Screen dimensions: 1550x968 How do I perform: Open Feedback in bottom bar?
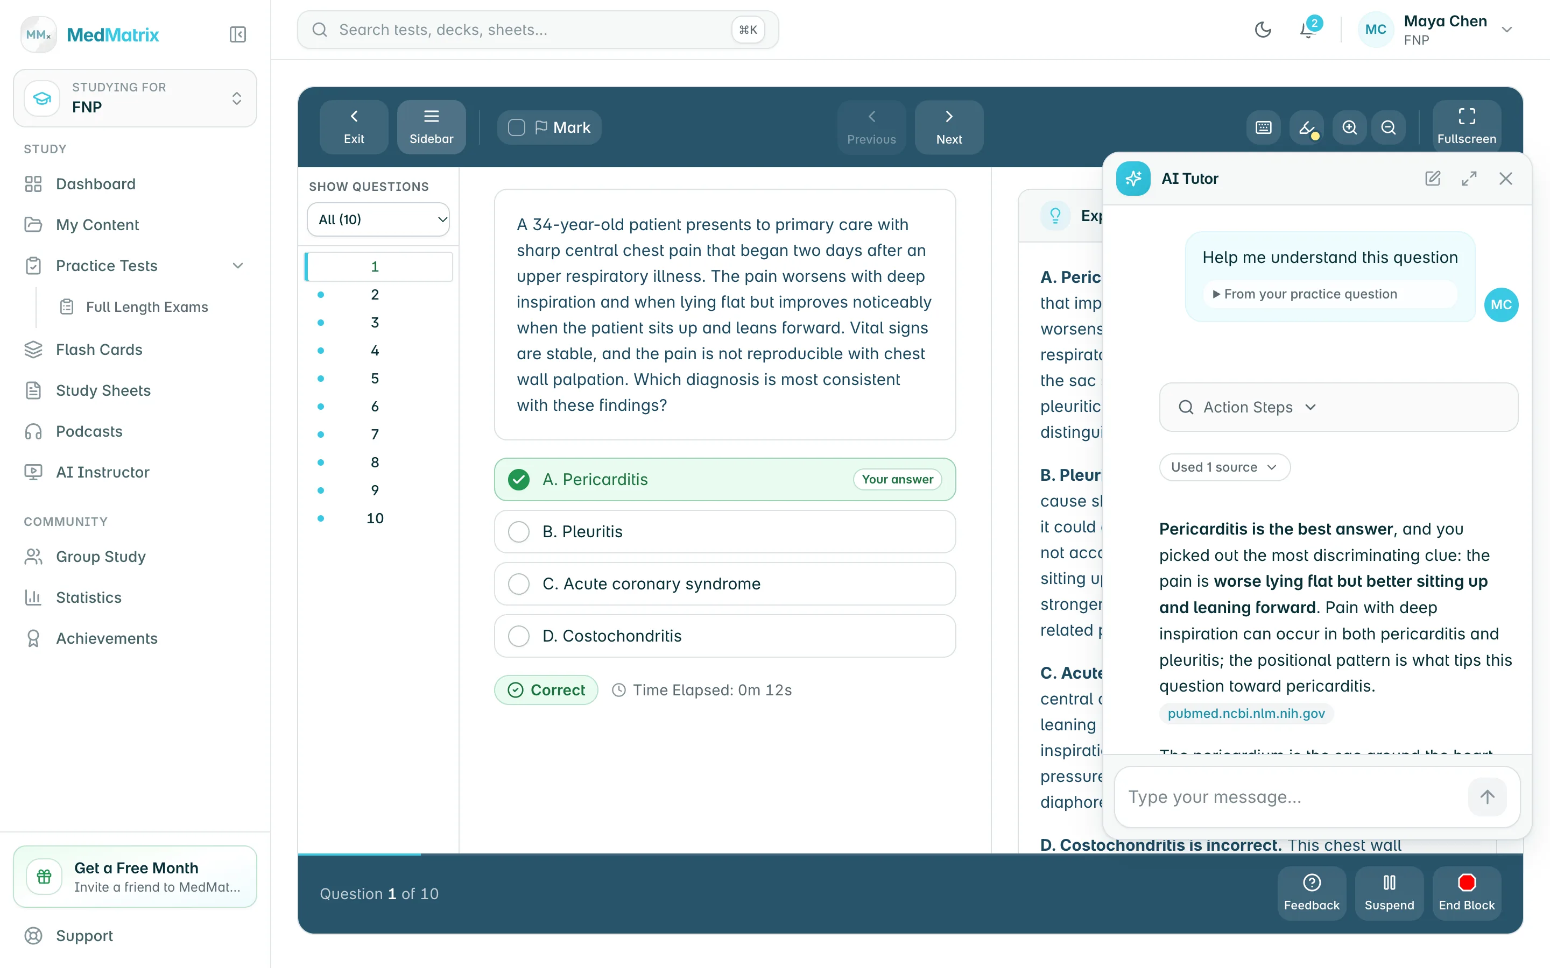pyautogui.click(x=1311, y=893)
